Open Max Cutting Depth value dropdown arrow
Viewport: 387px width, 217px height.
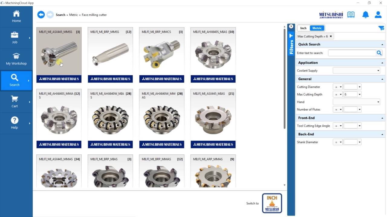[359, 94]
